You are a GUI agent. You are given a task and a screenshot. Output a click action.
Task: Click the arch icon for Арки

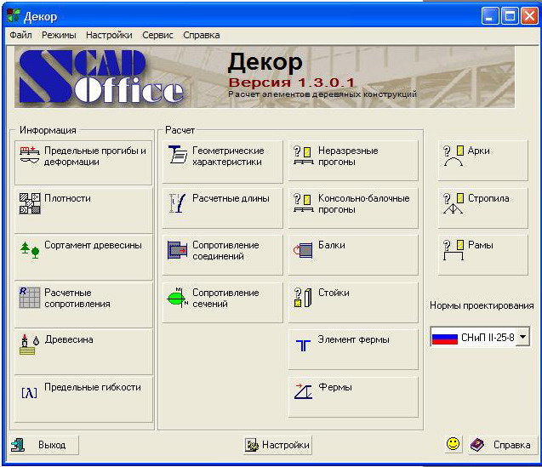point(454,156)
